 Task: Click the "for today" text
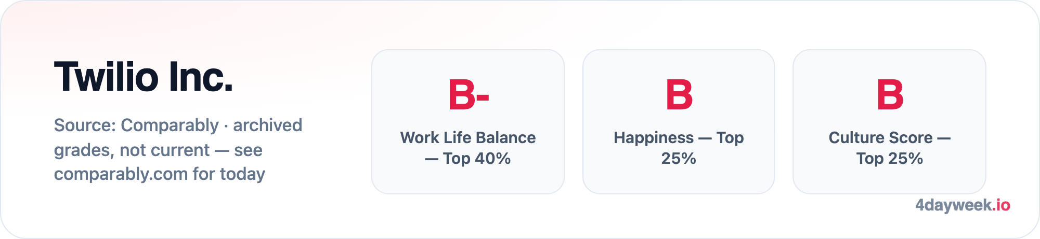pos(229,174)
